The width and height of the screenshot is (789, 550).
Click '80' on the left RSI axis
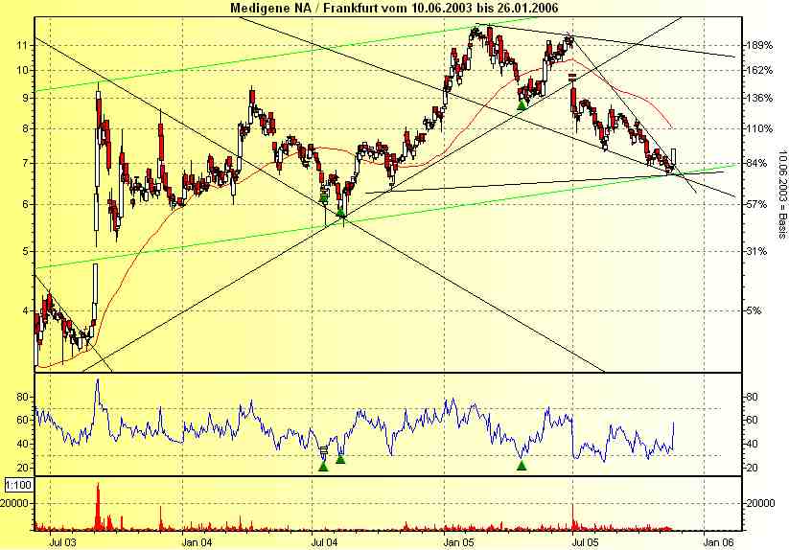click(x=22, y=397)
